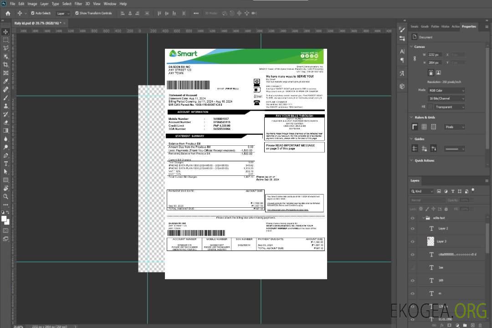The image size is (492, 328).
Task: Hide the 'edita text' group
Action: click(x=413, y=218)
